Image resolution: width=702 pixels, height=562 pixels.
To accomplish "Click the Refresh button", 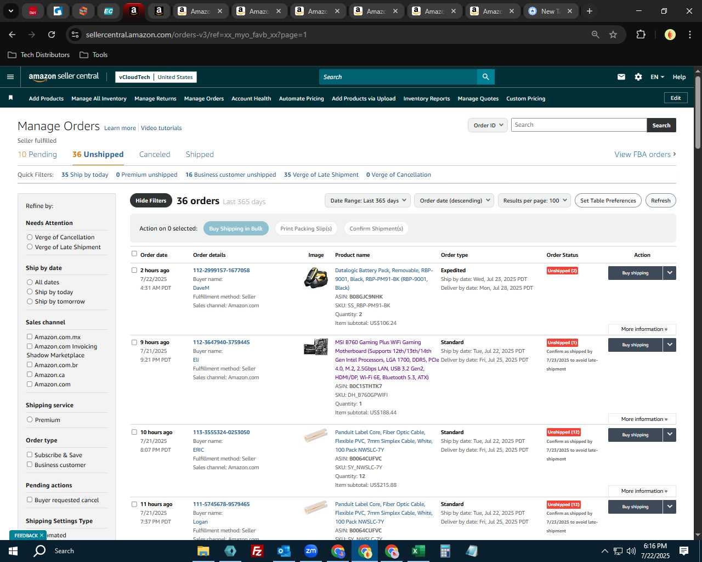I will point(660,200).
